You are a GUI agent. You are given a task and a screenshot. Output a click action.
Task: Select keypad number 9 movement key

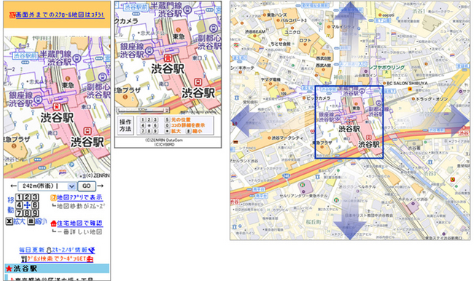point(36,213)
